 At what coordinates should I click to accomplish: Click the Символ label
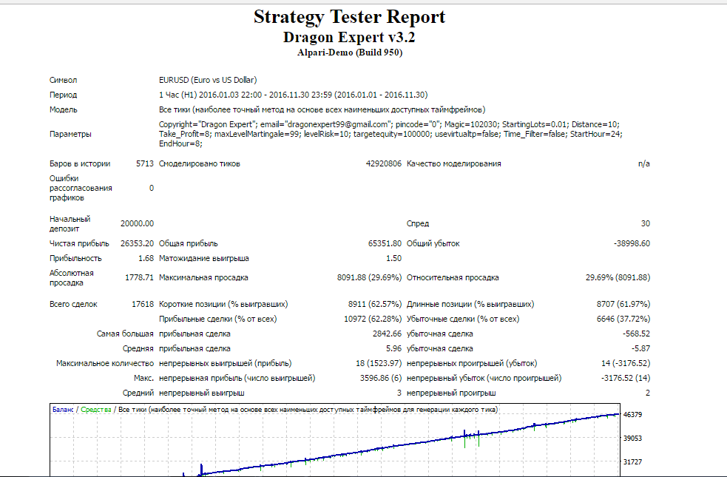pos(63,80)
